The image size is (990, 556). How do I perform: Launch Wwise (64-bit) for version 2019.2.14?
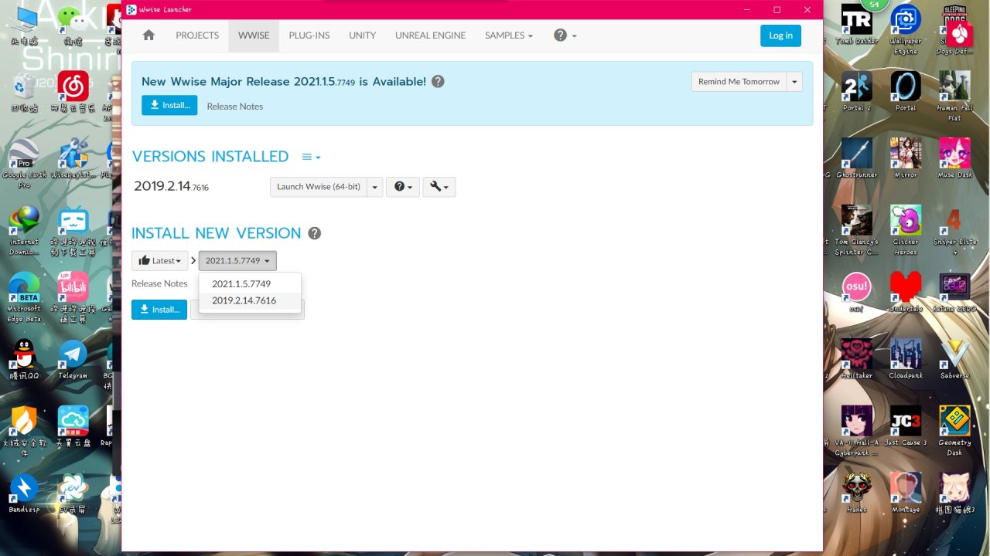click(319, 187)
